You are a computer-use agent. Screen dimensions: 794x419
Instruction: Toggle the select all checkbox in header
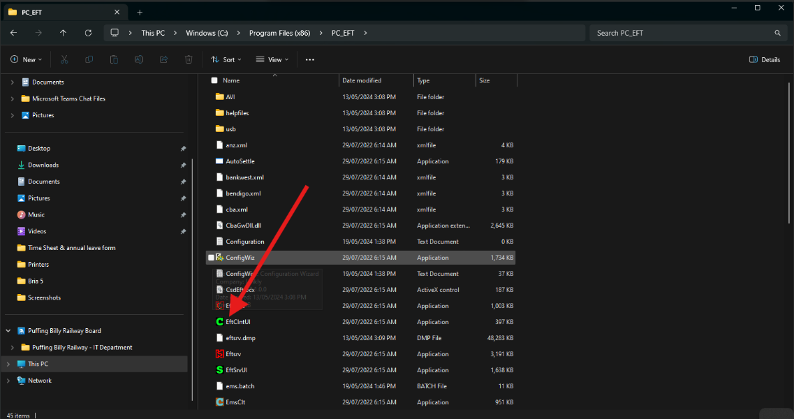(214, 80)
